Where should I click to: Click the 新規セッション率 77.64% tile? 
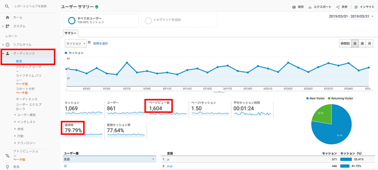point(126,131)
